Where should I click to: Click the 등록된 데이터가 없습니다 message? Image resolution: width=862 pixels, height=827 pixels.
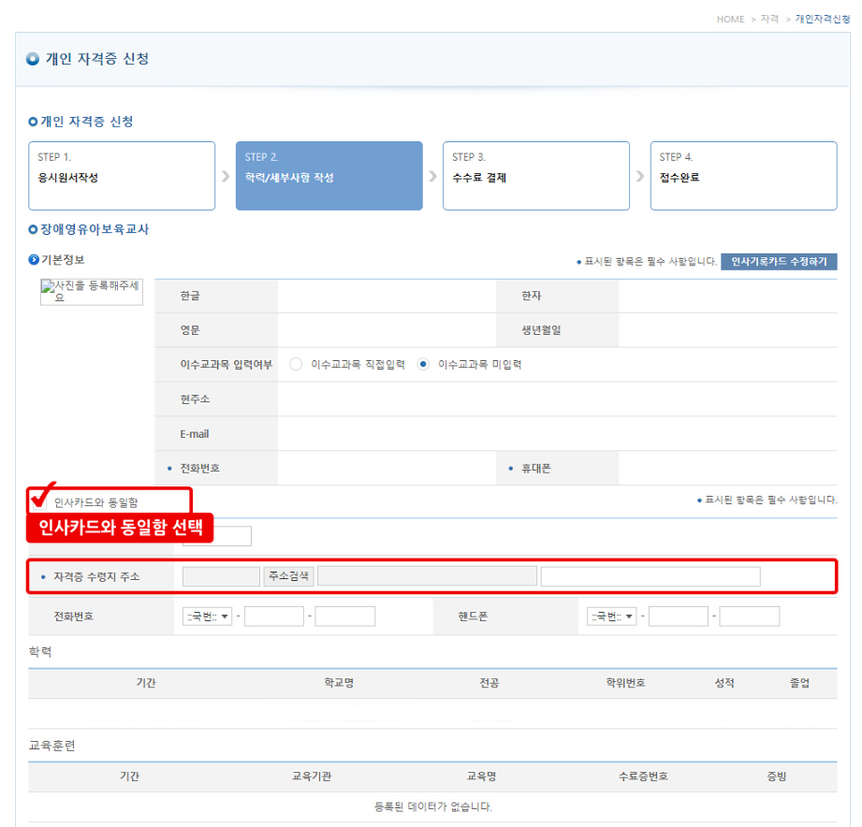432,806
